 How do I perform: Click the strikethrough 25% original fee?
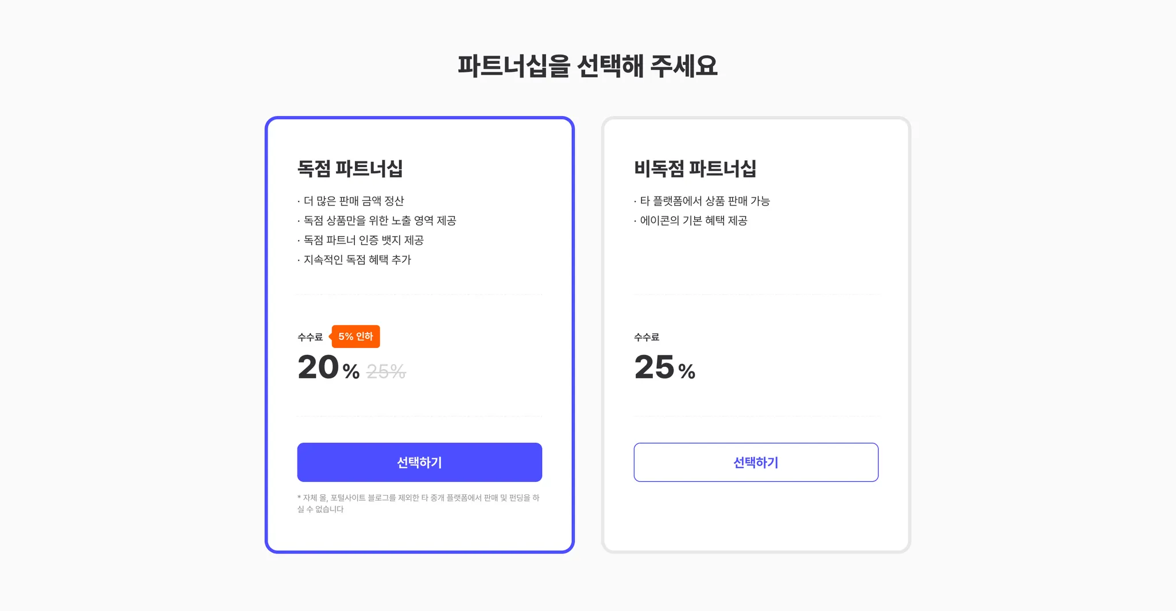[386, 372]
